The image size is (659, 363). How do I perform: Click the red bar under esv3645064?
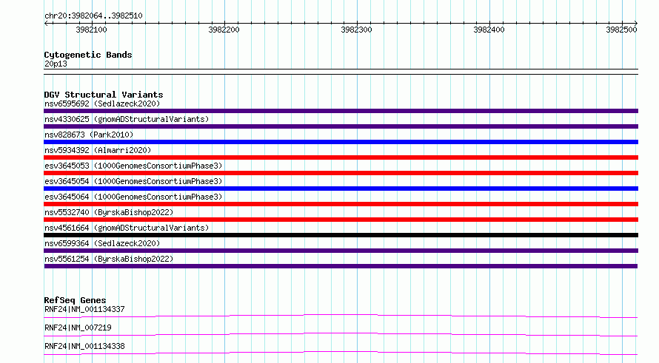click(x=341, y=204)
